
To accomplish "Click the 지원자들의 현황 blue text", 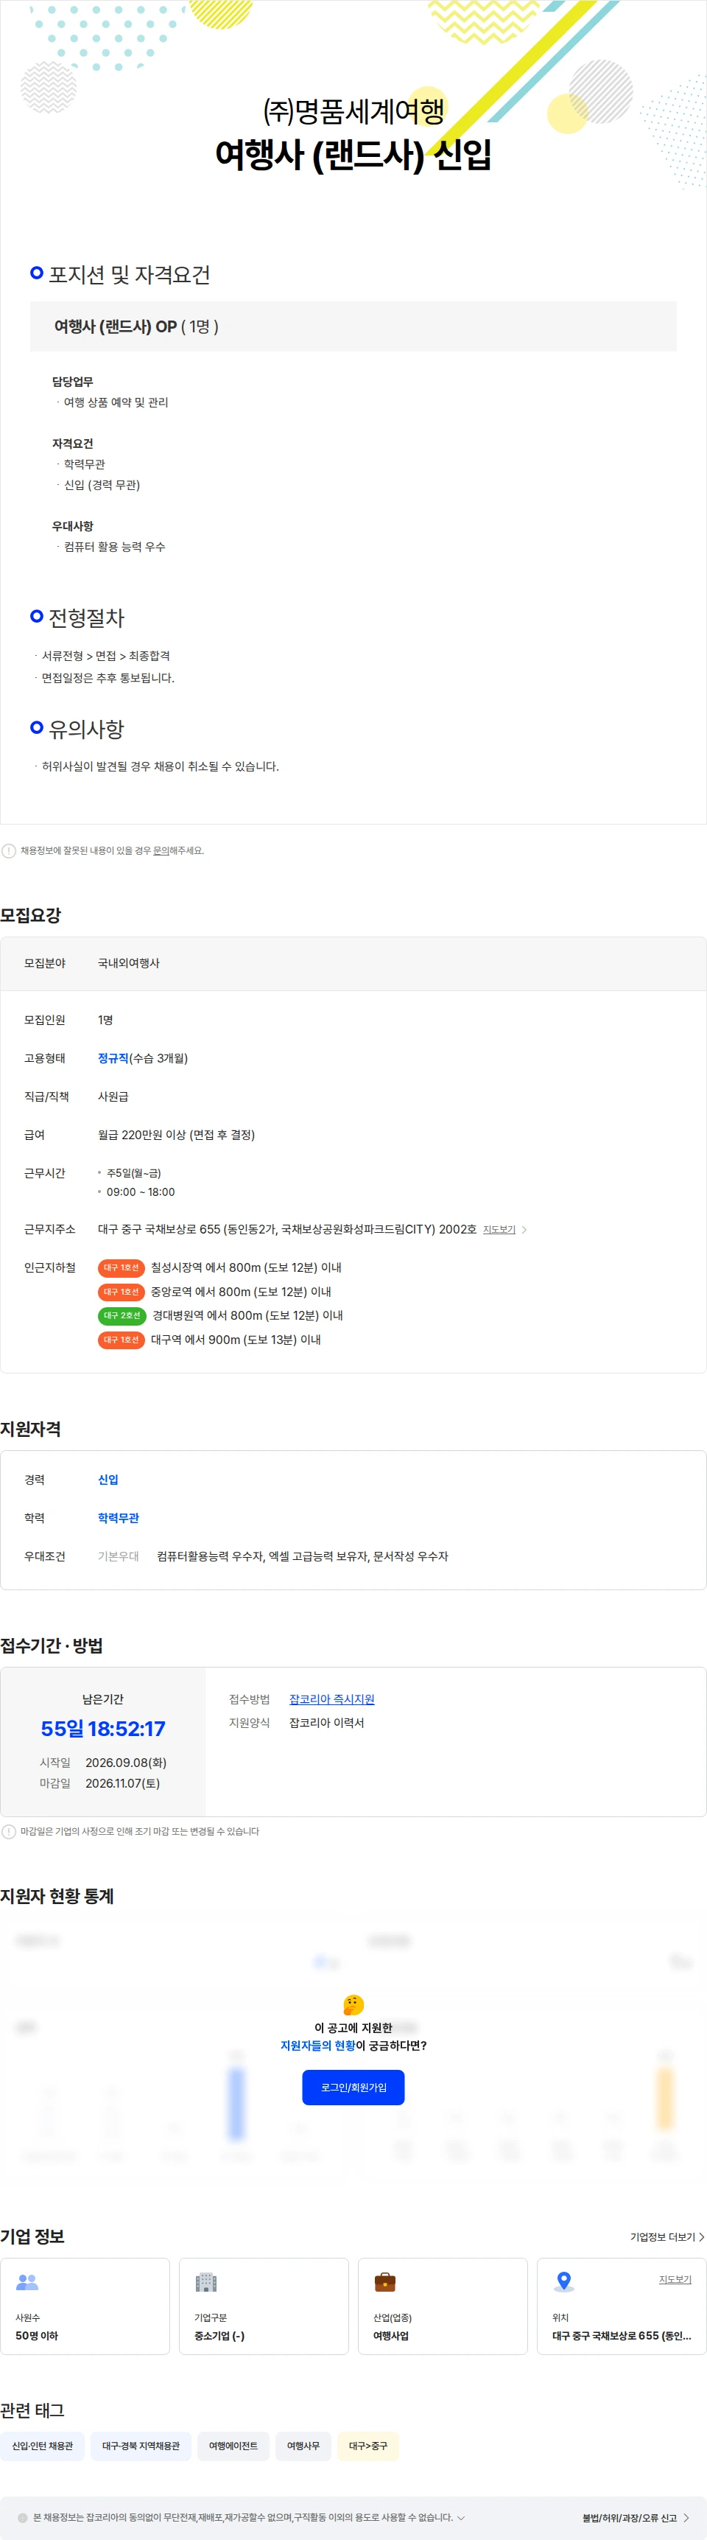I will coord(317,2046).
